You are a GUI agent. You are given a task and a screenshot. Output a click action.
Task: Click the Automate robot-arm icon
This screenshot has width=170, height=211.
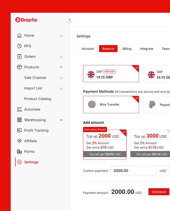pyautogui.click(x=19, y=109)
